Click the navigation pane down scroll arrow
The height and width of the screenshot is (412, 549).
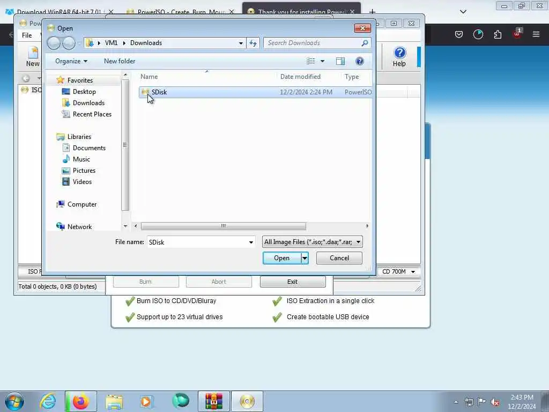pyautogui.click(x=125, y=226)
